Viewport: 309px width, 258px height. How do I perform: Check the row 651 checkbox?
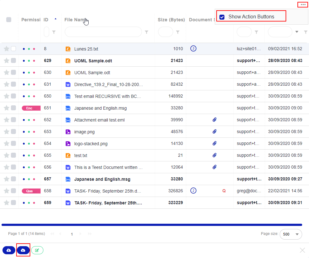pyautogui.click(x=13, y=108)
